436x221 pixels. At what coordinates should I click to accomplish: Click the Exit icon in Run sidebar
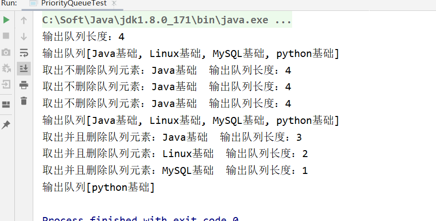click(x=6, y=84)
